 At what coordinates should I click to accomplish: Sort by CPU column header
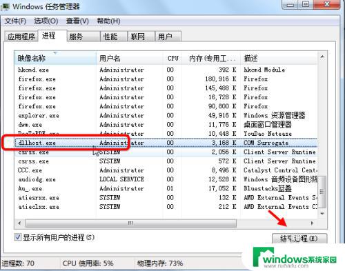click(x=173, y=58)
